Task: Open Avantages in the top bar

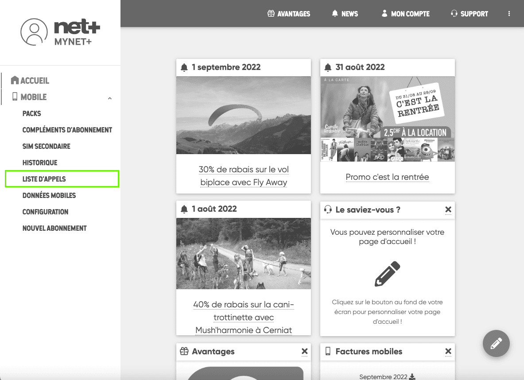Action: click(x=289, y=14)
